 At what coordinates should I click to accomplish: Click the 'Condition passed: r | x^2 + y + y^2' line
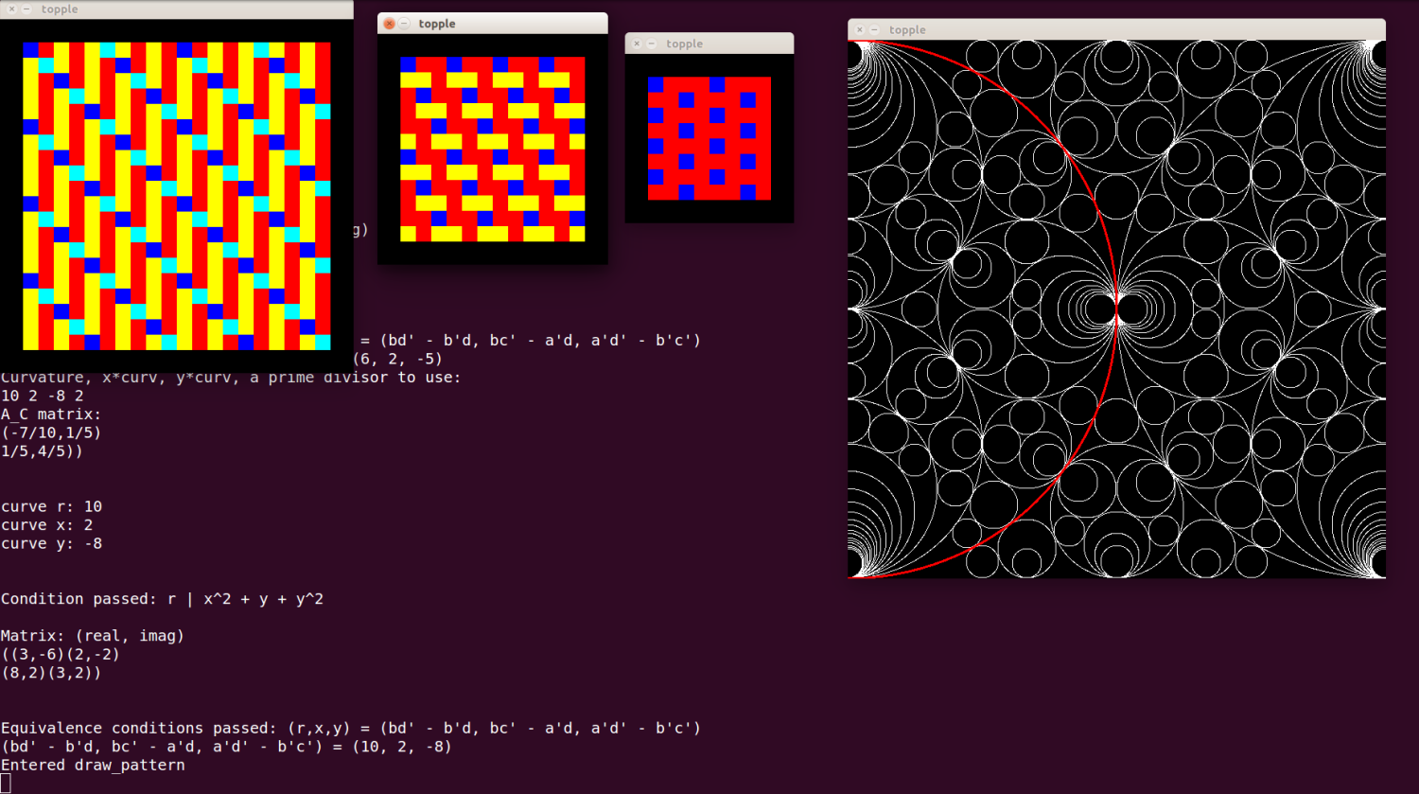(x=162, y=599)
